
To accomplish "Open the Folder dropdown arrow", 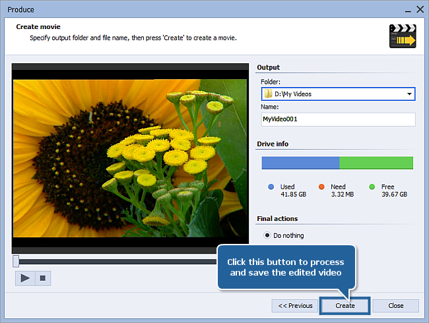I will (409, 94).
